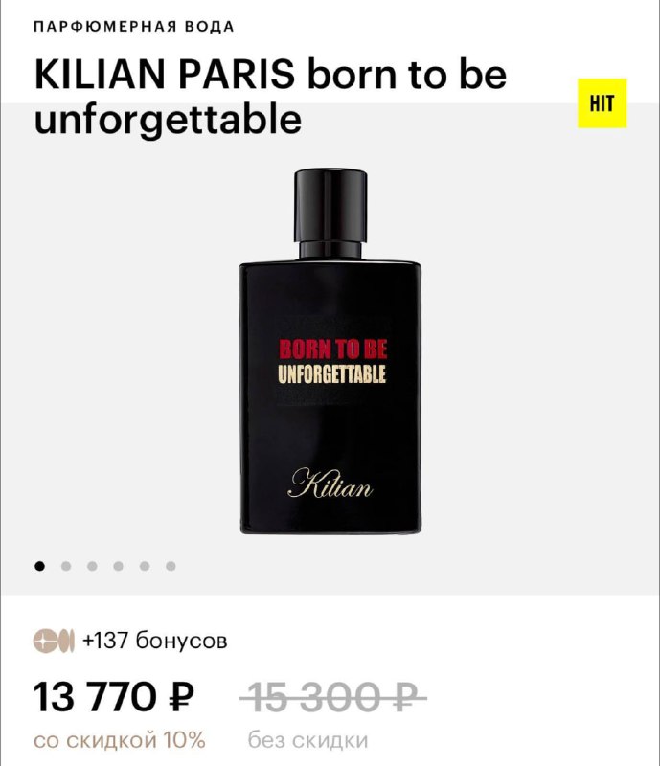Select the crossed-out 15 300 ₽ price
This screenshot has width=660, height=766.
[x=333, y=697]
